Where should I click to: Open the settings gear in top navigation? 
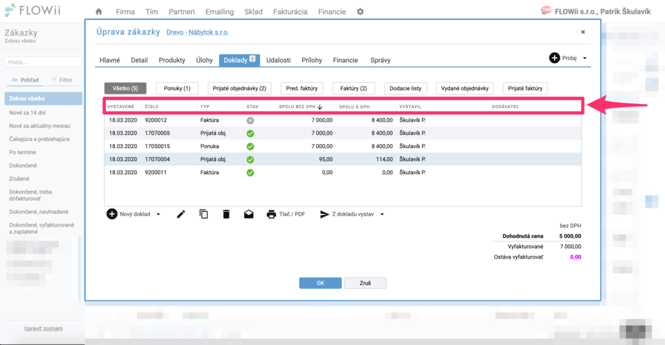(x=360, y=12)
